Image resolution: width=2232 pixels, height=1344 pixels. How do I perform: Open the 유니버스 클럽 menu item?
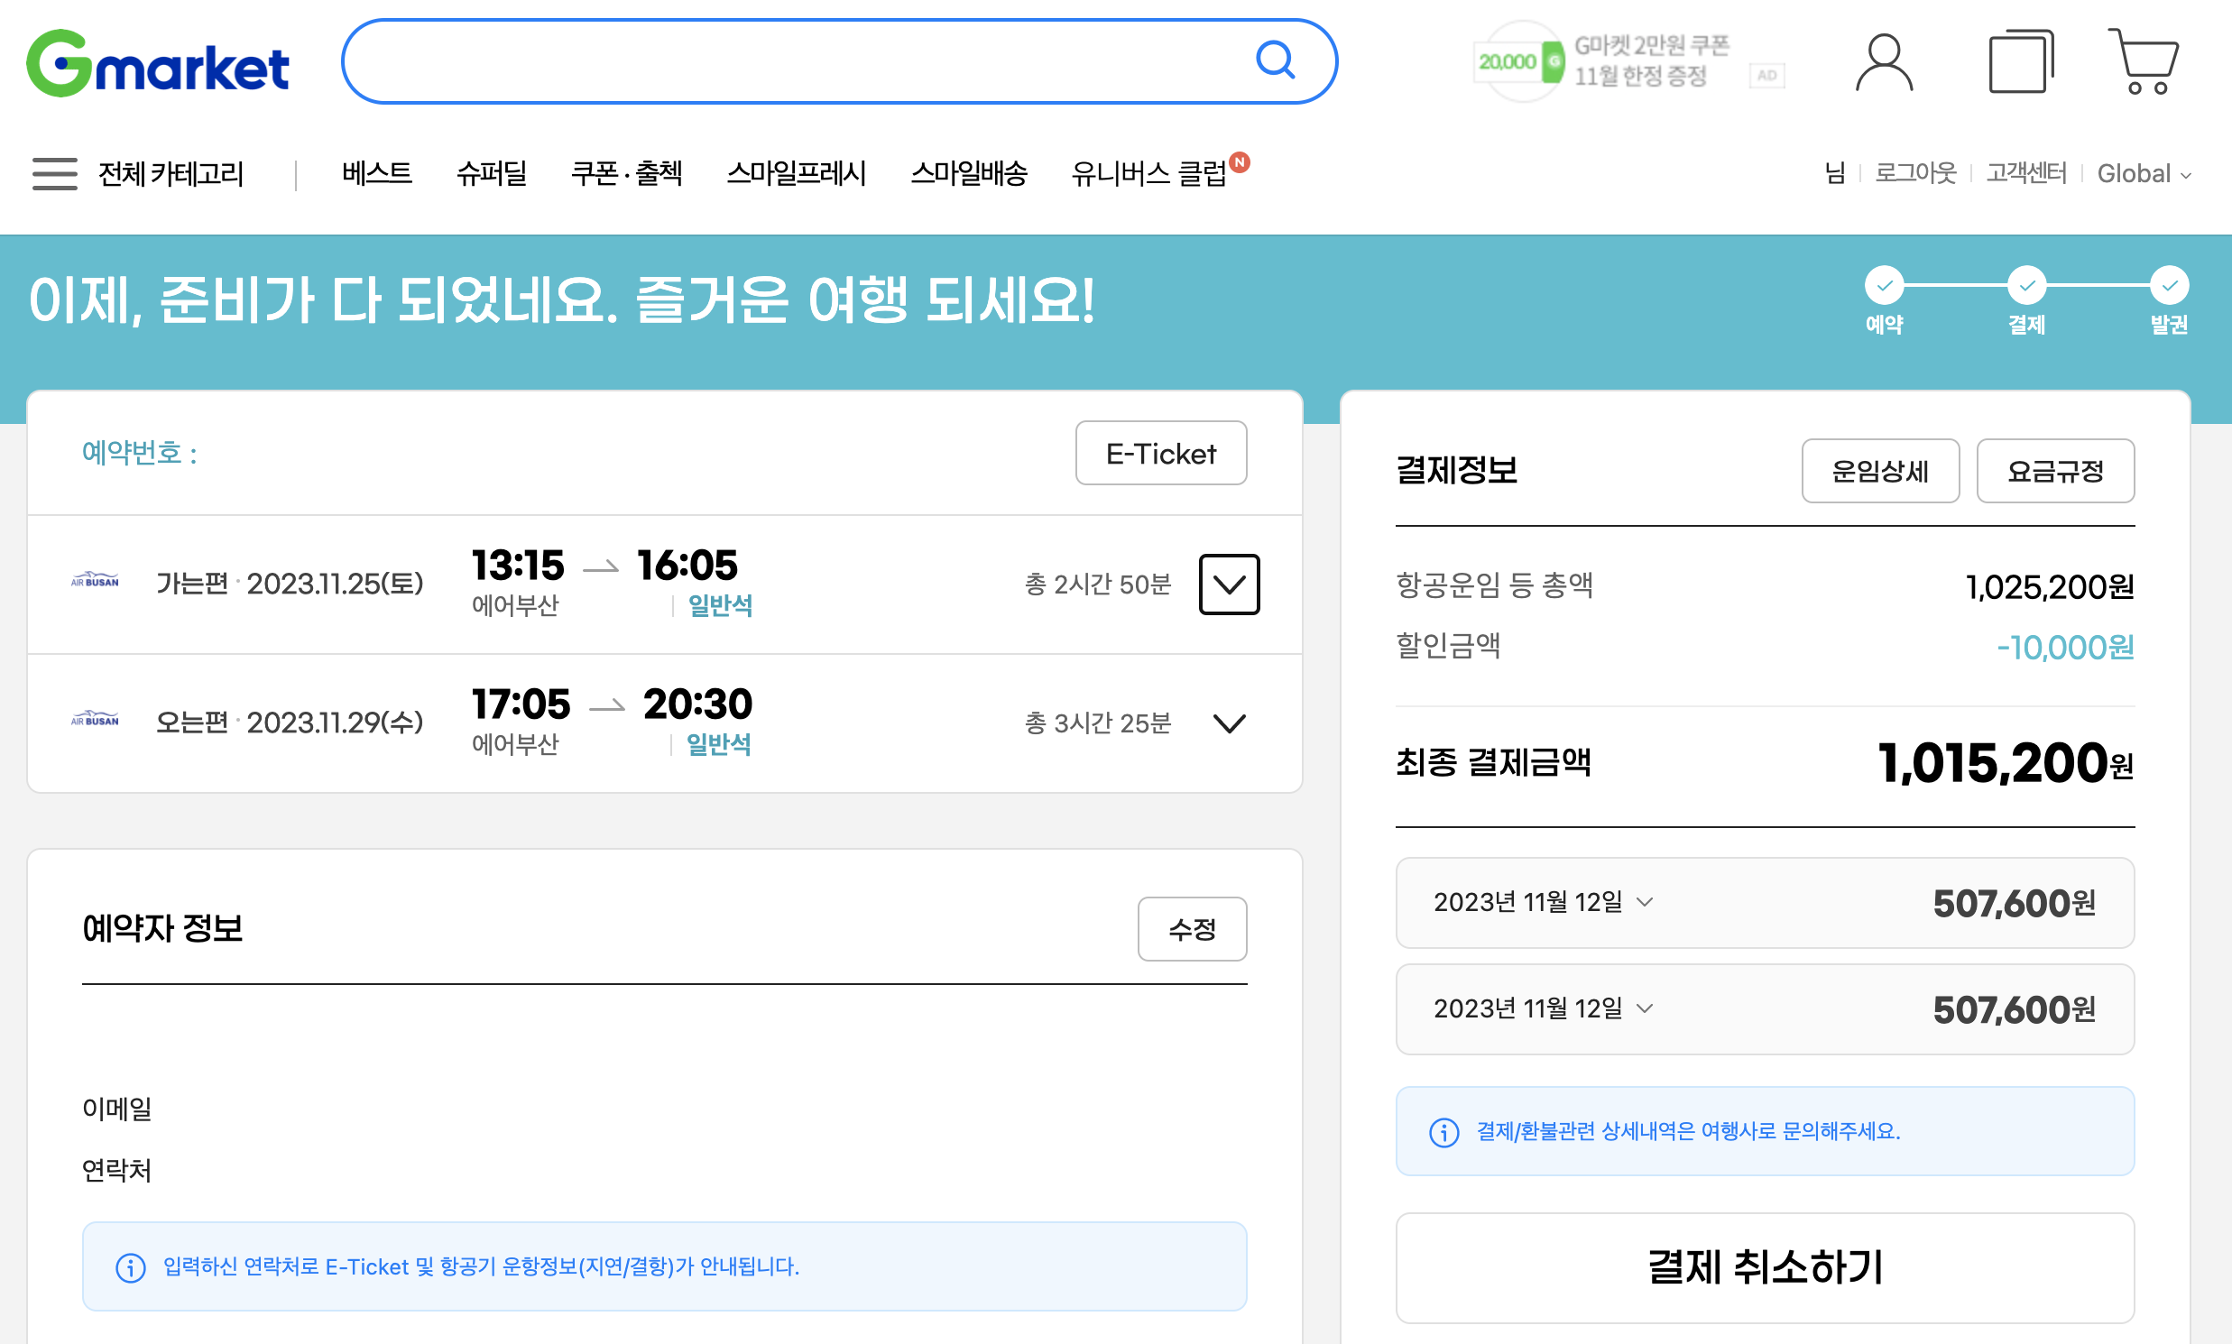click(1148, 173)
